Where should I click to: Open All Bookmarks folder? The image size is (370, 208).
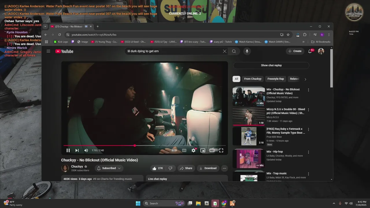tap(321, 42)
